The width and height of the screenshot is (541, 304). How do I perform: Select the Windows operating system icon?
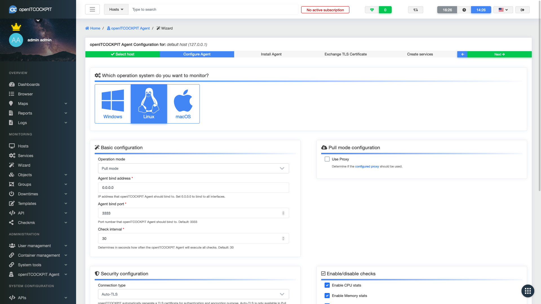tap(113, 104)
